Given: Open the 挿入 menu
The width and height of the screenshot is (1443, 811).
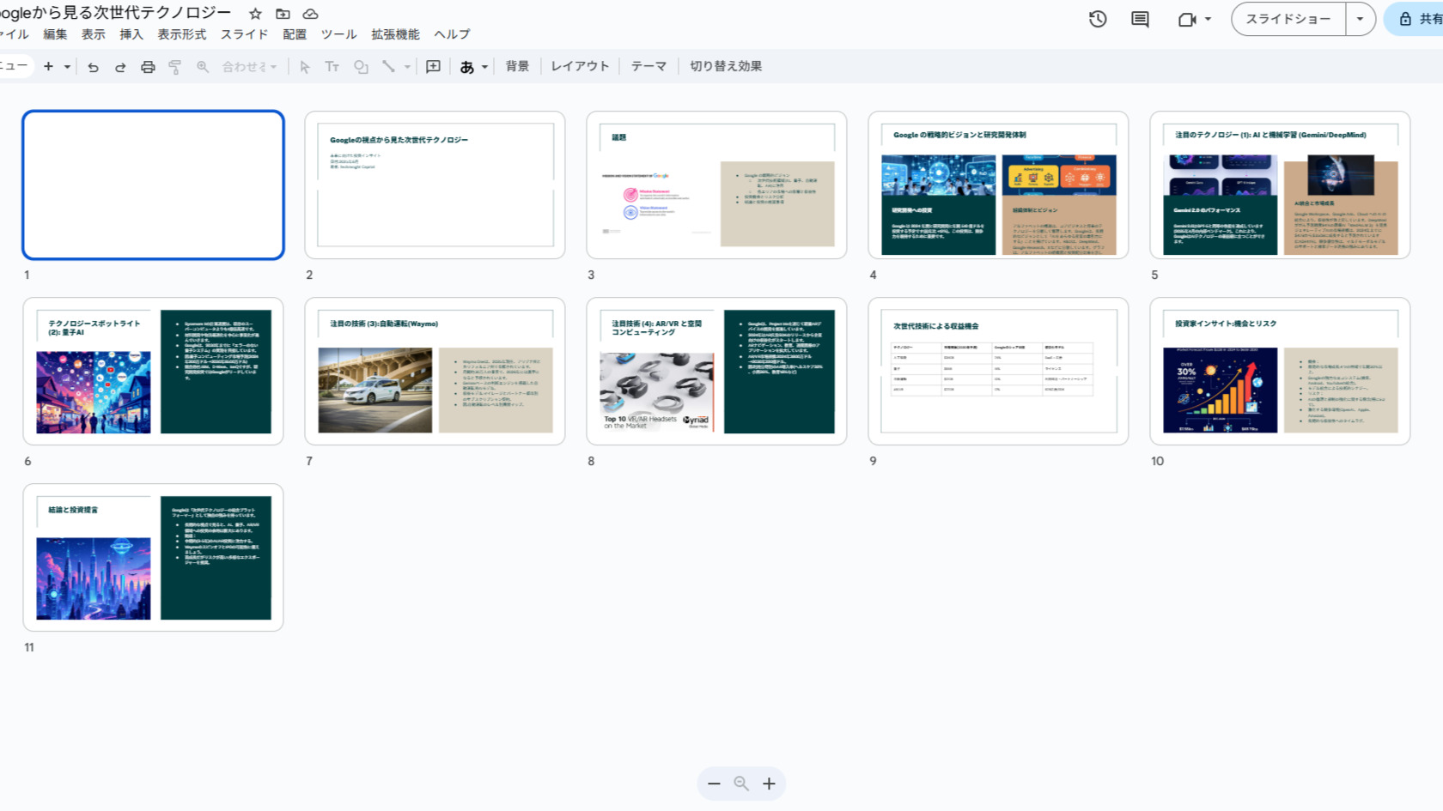Looking at the screenshot, I should [x=131, y=34].
